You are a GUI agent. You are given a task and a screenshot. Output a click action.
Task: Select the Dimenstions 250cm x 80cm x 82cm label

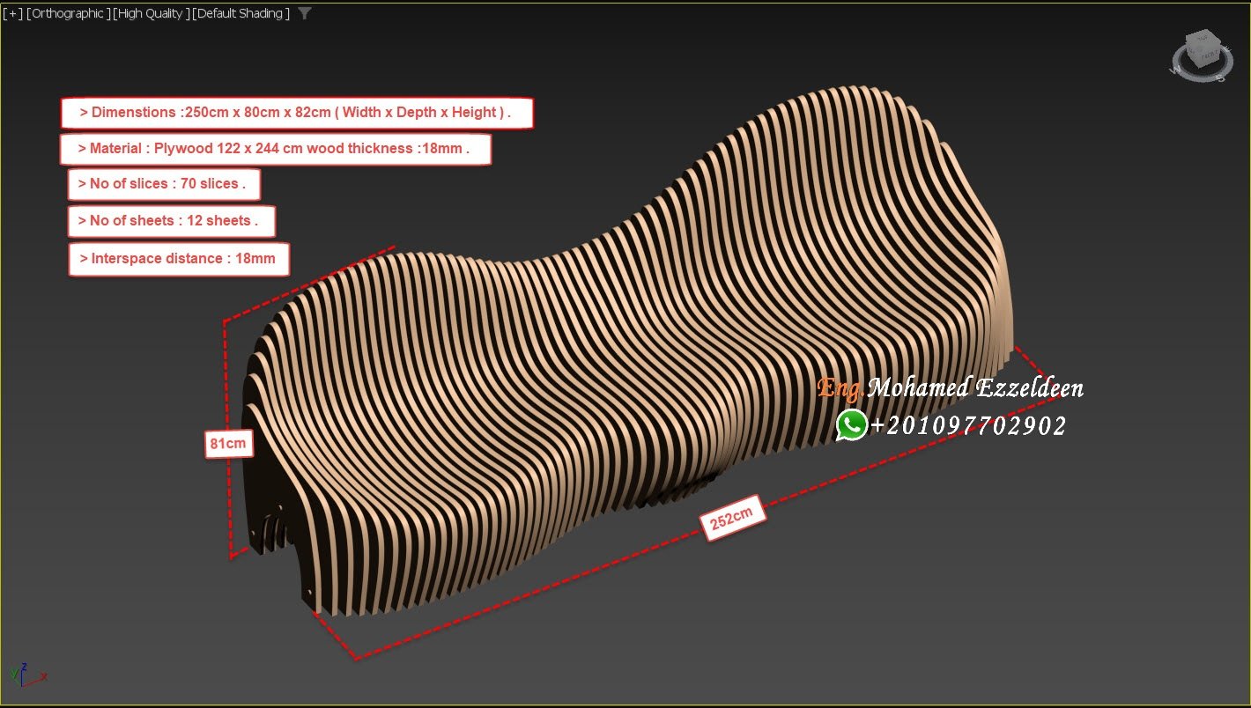click(296, 113)
